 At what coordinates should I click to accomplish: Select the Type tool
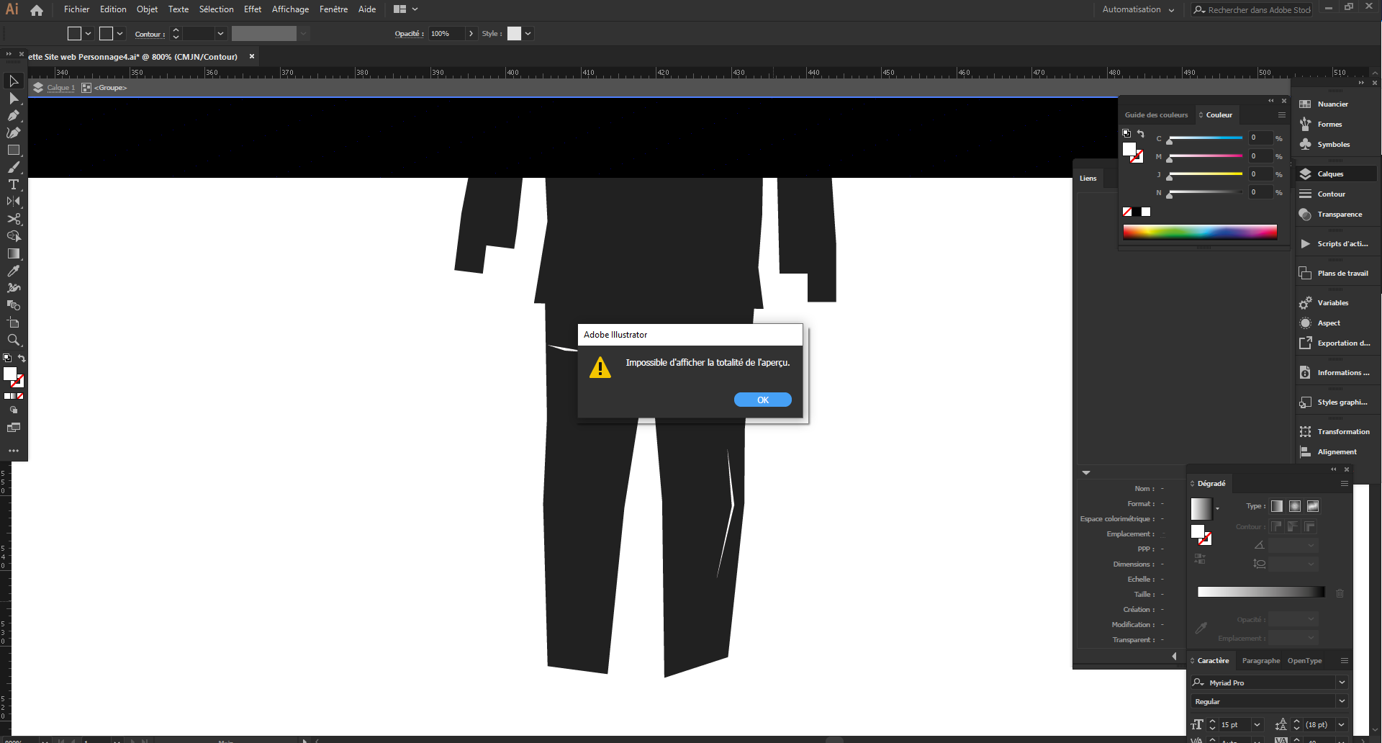click(x=14, y=184)
